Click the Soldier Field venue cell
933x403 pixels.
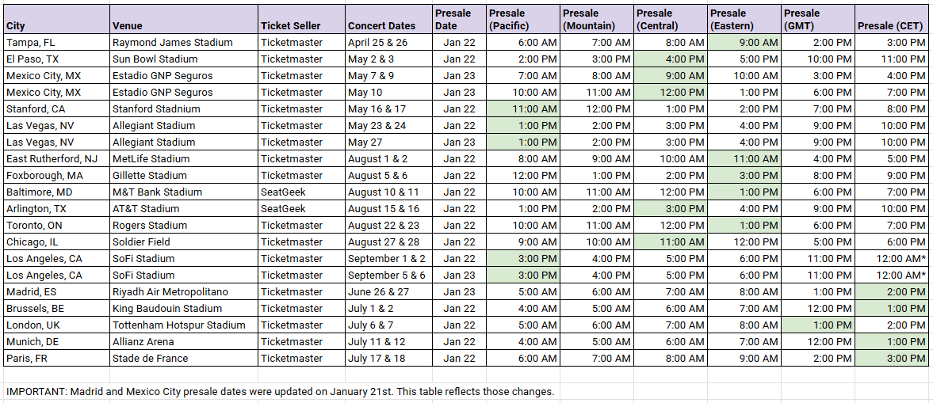coord(184,242)
